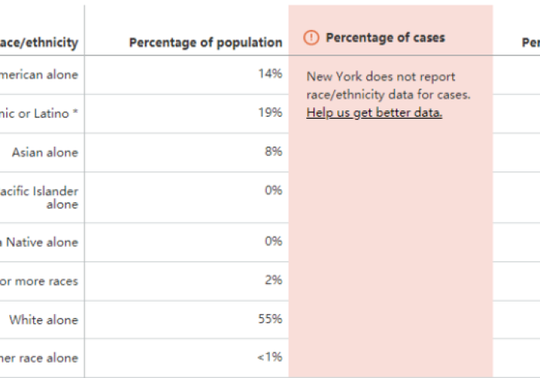
Task: Click the 'White alone' row label
Action: point(43,319)
